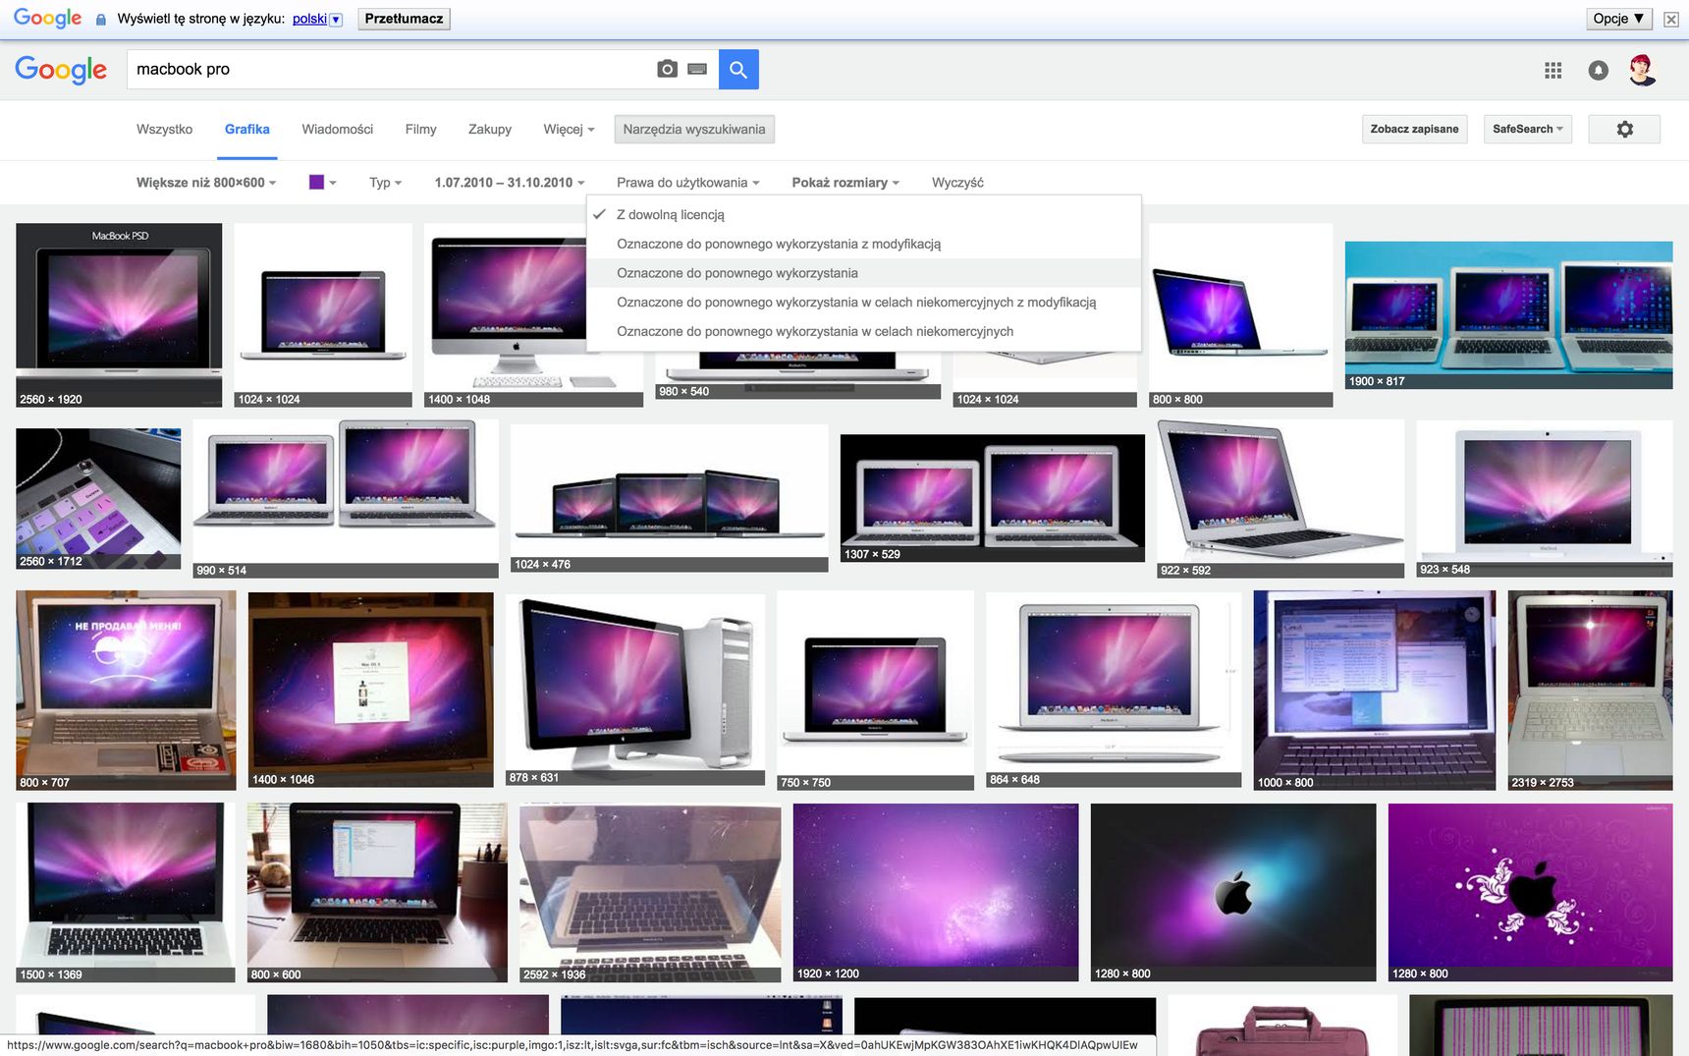This screenshot has height=1056, width=1689.
Task: Open the Google apps grid
Action: pyautogui.click(x=1553, y=70)
